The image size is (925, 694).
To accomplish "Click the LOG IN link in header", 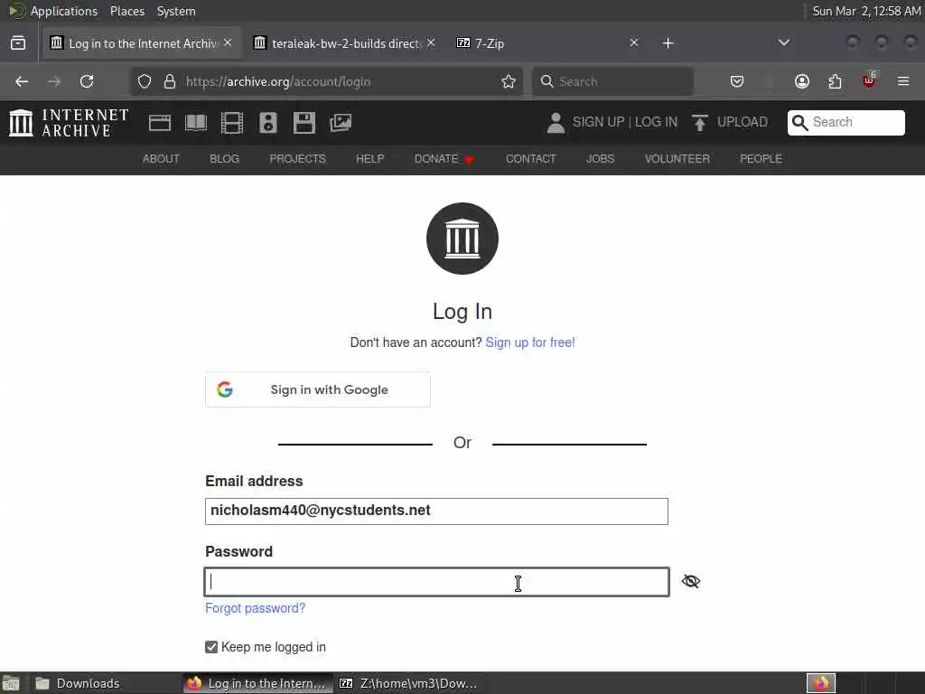I will click(x=656, y=122).
